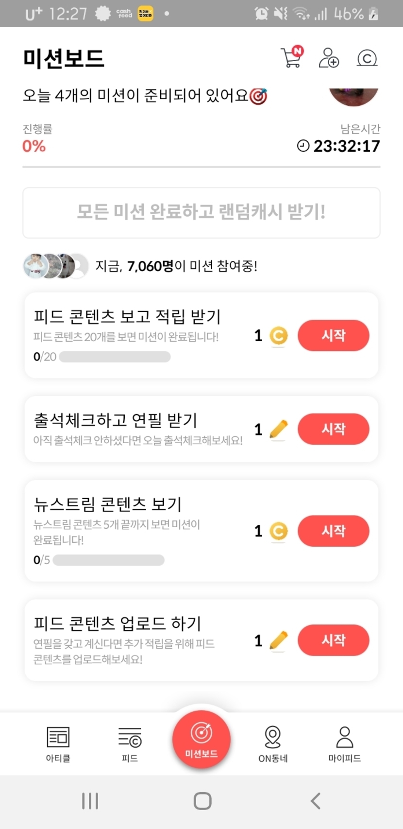403x829 pixels.
Task: Open the shopping cart icon
Action: click(x=291, y=58)
